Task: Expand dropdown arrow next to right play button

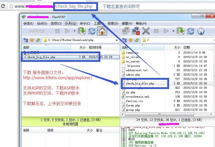Action: coord(173,31)
